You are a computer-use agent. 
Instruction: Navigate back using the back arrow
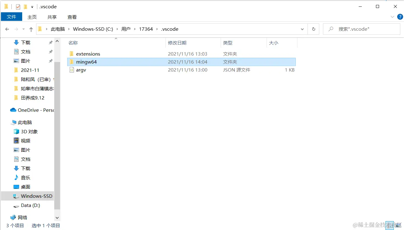tap(7, 29)
